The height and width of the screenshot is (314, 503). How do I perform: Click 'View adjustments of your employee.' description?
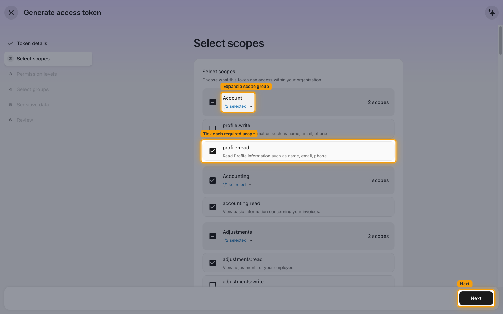coord(258,268)
